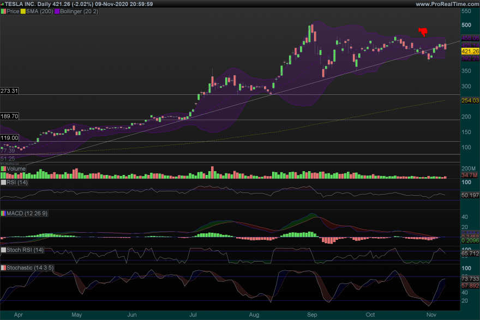Click the 34.7M volume value tag
Viewport: 480px width, 320px height.
469,176
